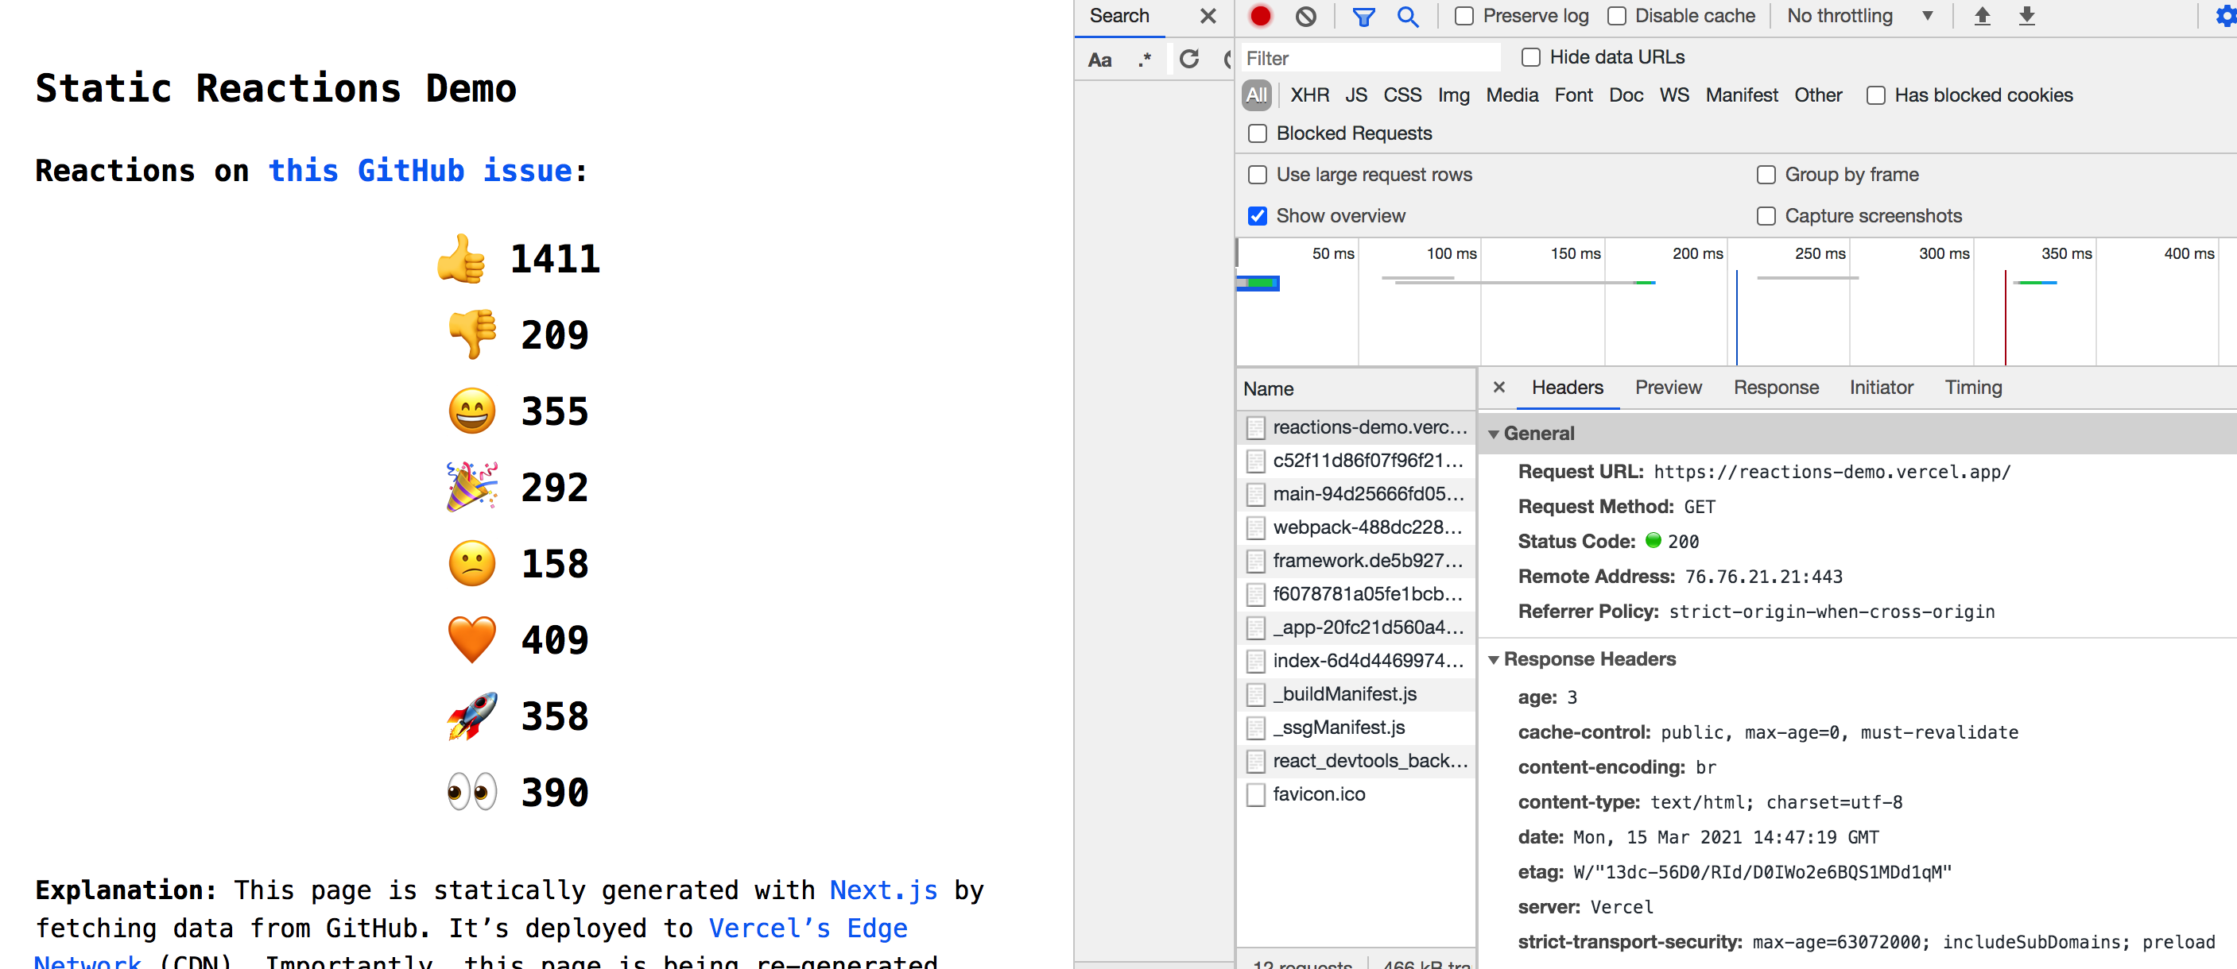Uncheck Show overview

point(1258,216)
